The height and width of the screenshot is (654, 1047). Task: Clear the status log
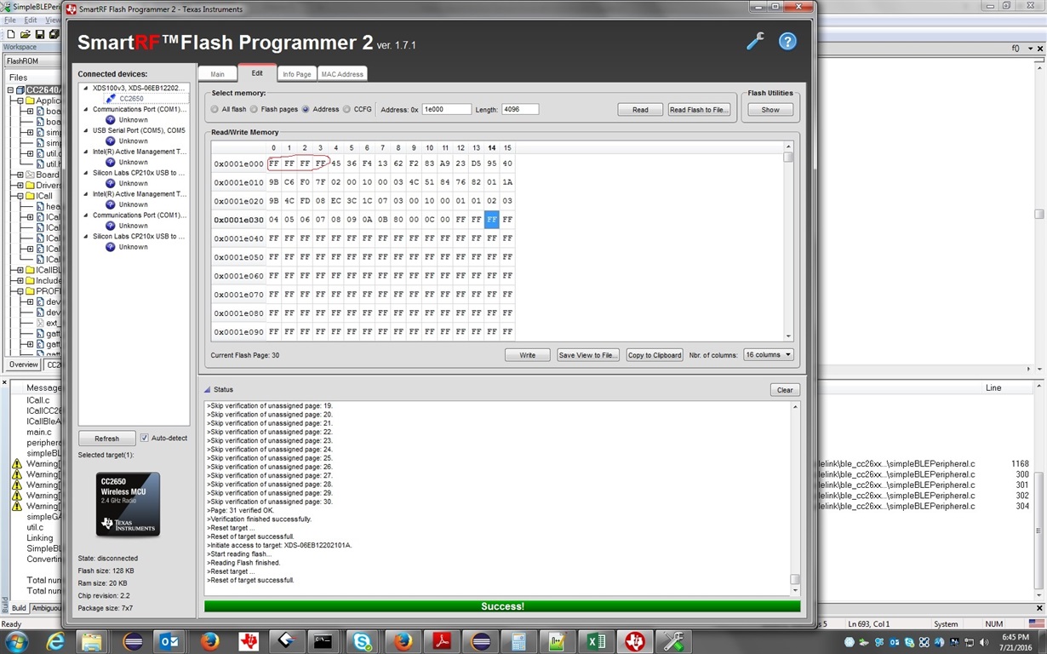coord(785,390)
